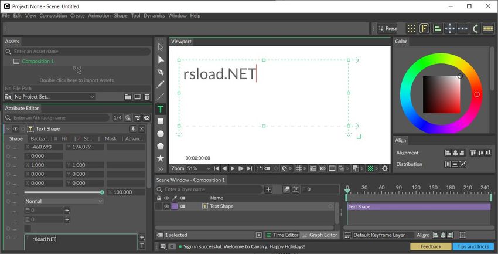Select the Line tool
Viewport: 498px width, 254px height.
[161, 97]
